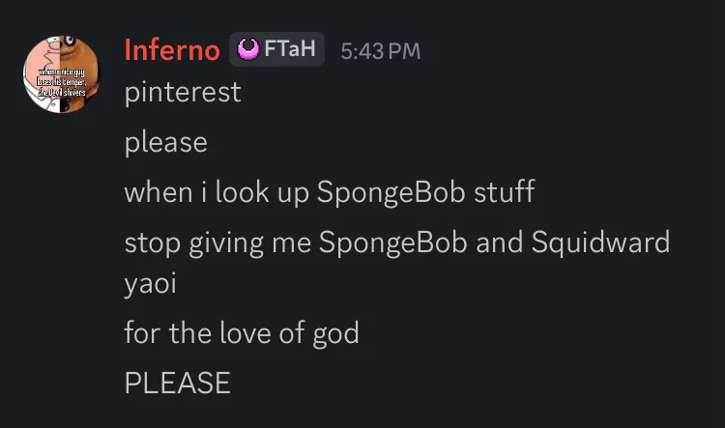Click the Inferno username
Image resolution: width=725 pixels, height=428 pixels.
coord(172,50)
